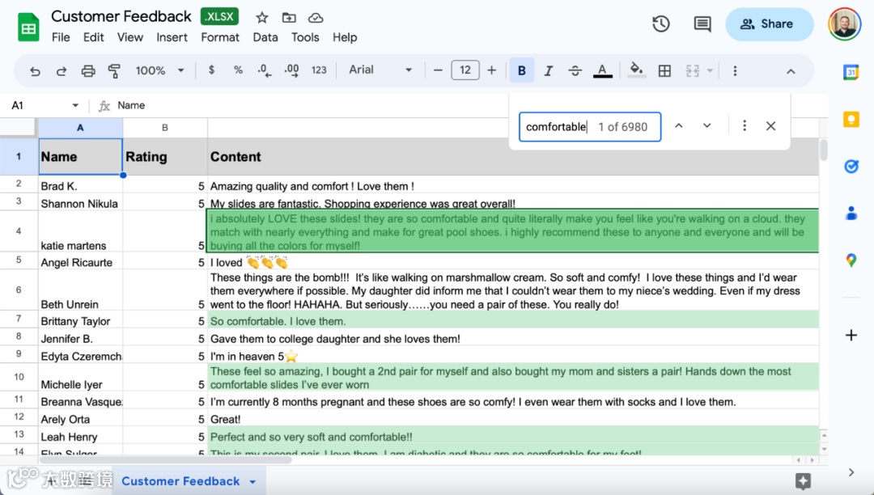Increase font size with plus button
The image size is (874, 495).
click(x=492, y=70)
